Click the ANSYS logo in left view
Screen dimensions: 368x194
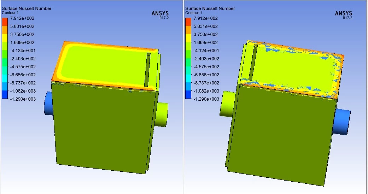coord(160,13)
